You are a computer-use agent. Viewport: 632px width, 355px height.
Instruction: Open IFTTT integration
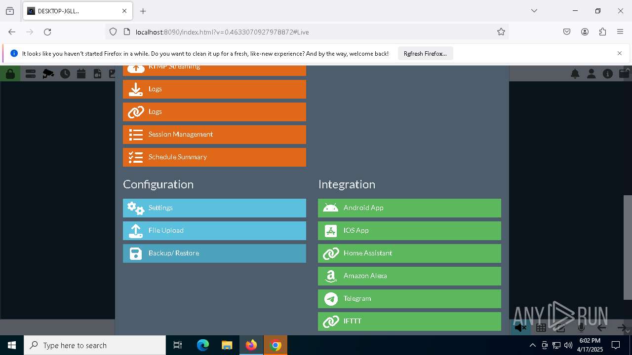click(409, 321)
